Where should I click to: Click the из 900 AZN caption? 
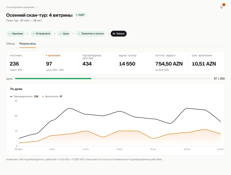162,70
